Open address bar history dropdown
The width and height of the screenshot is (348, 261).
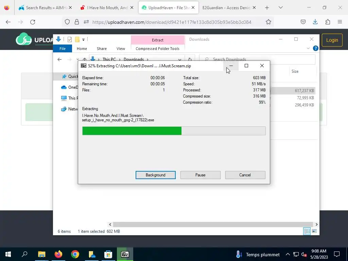click(x=179, y=59)
